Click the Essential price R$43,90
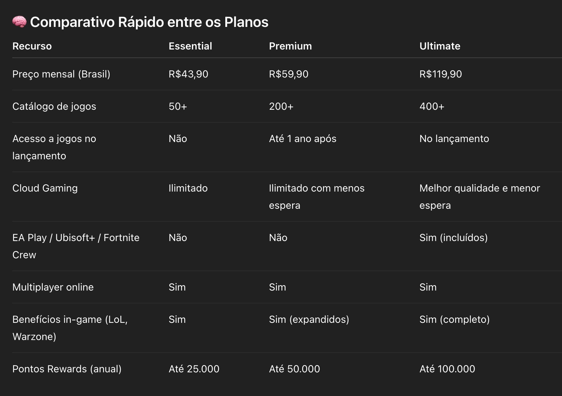 [188, 74]
